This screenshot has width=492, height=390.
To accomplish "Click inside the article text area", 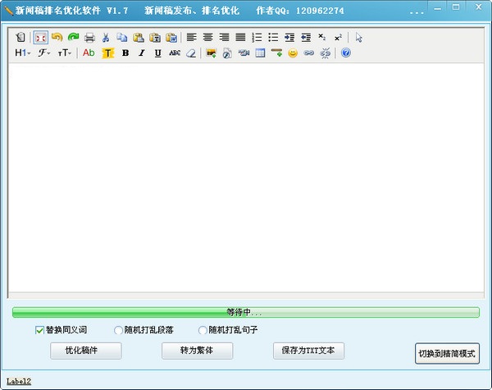I will pyautogui.click(x=246, y=177).
